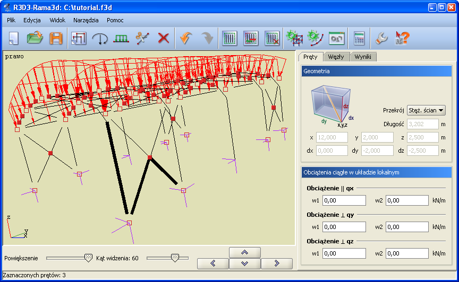The height and width of the screenshot is (282, 459).
Task: Pan view down with the down arrow button
Action: [245, 263]
